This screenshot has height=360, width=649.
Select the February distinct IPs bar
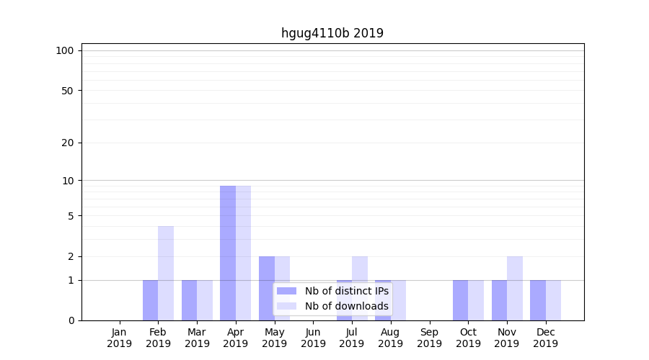pyautogui.click(x=150, y=300)
